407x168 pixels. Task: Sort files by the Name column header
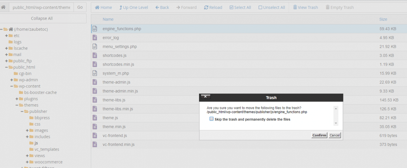(x=108, y=19)
